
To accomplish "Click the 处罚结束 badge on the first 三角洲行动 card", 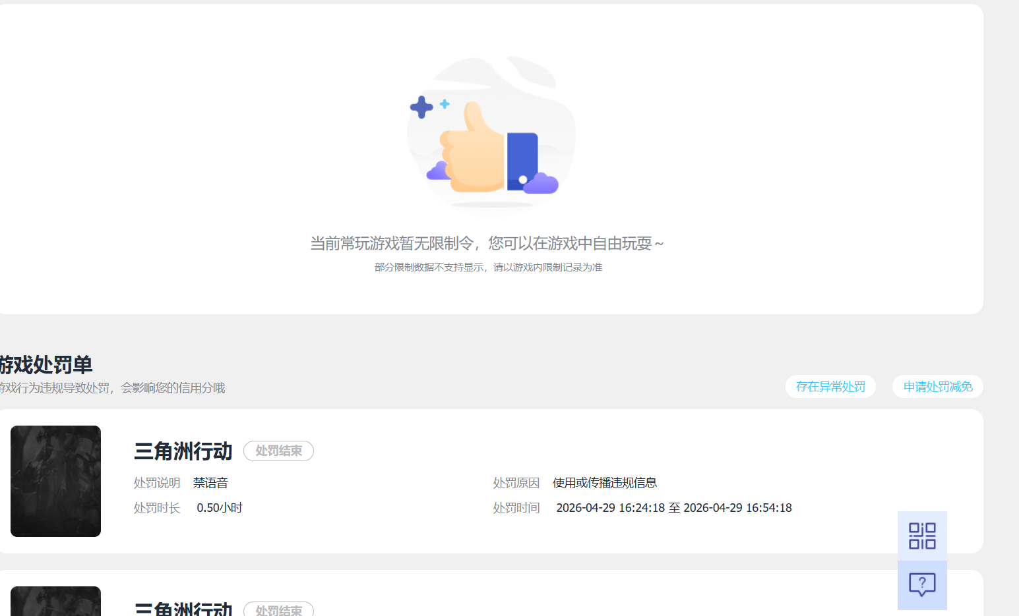I will click(x=278, y=451).
